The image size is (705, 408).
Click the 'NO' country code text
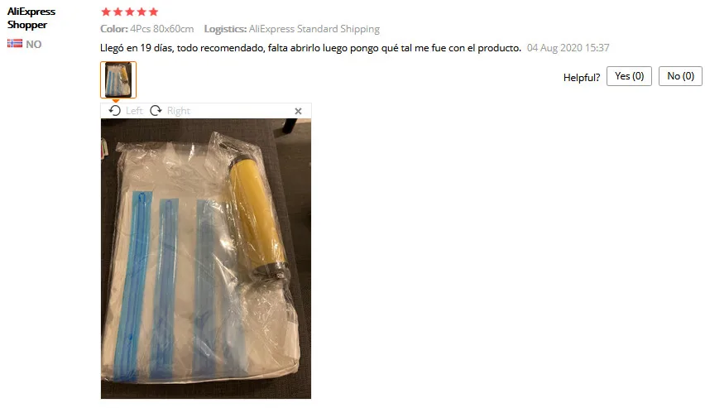point(34,44)
